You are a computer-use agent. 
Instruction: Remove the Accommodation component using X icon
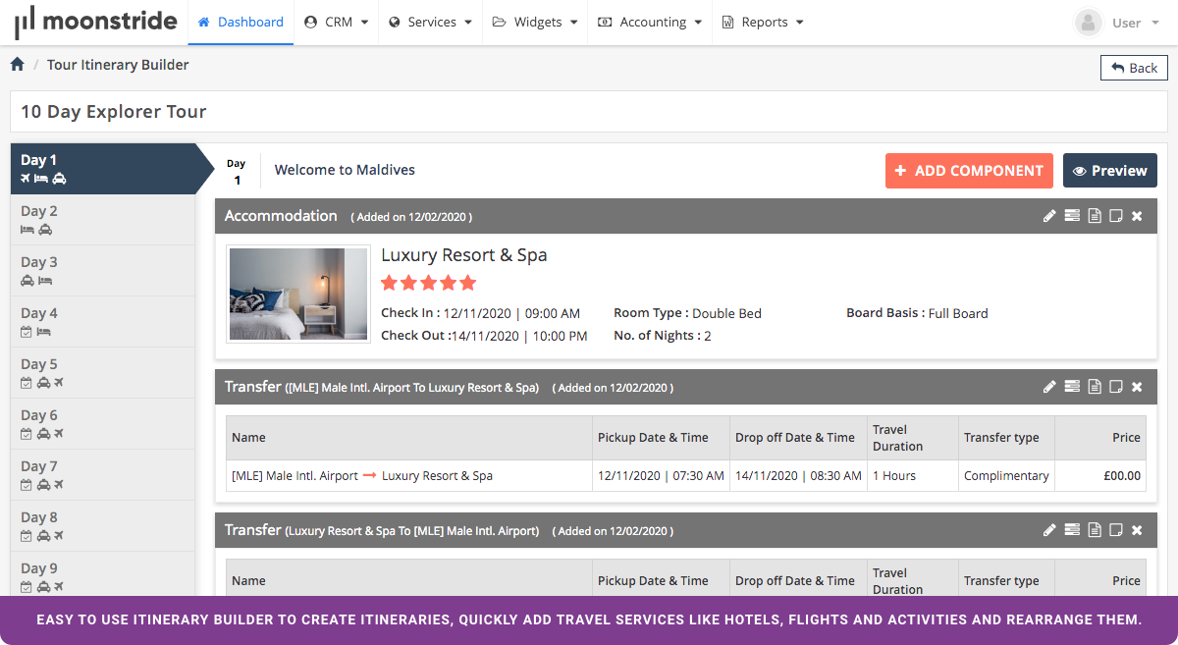pyautogui.click(x=1137, y=216)
